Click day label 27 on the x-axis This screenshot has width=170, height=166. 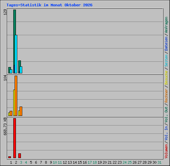pos(139,162)
